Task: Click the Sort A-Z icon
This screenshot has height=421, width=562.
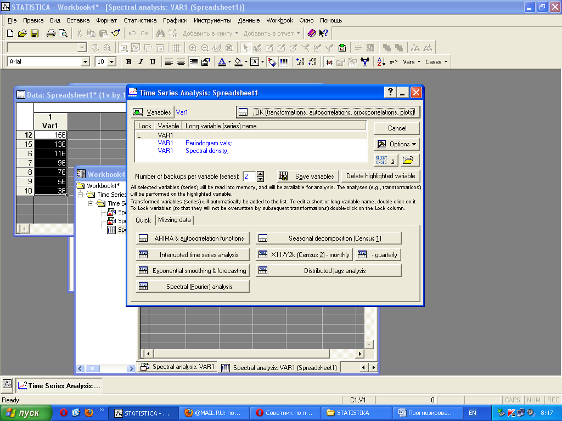Action: (x=381, y=62)
